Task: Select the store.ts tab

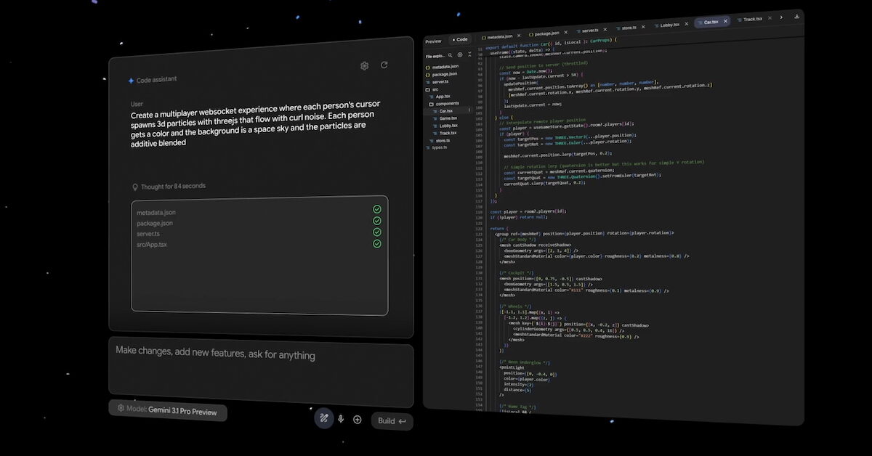Action: coord(629,27)
